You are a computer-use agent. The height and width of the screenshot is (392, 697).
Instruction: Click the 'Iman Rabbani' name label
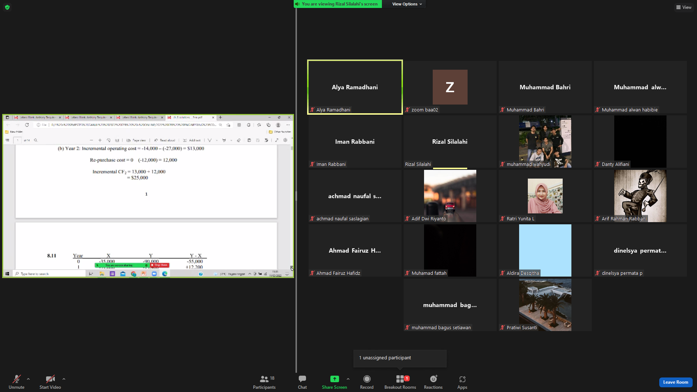331,164
